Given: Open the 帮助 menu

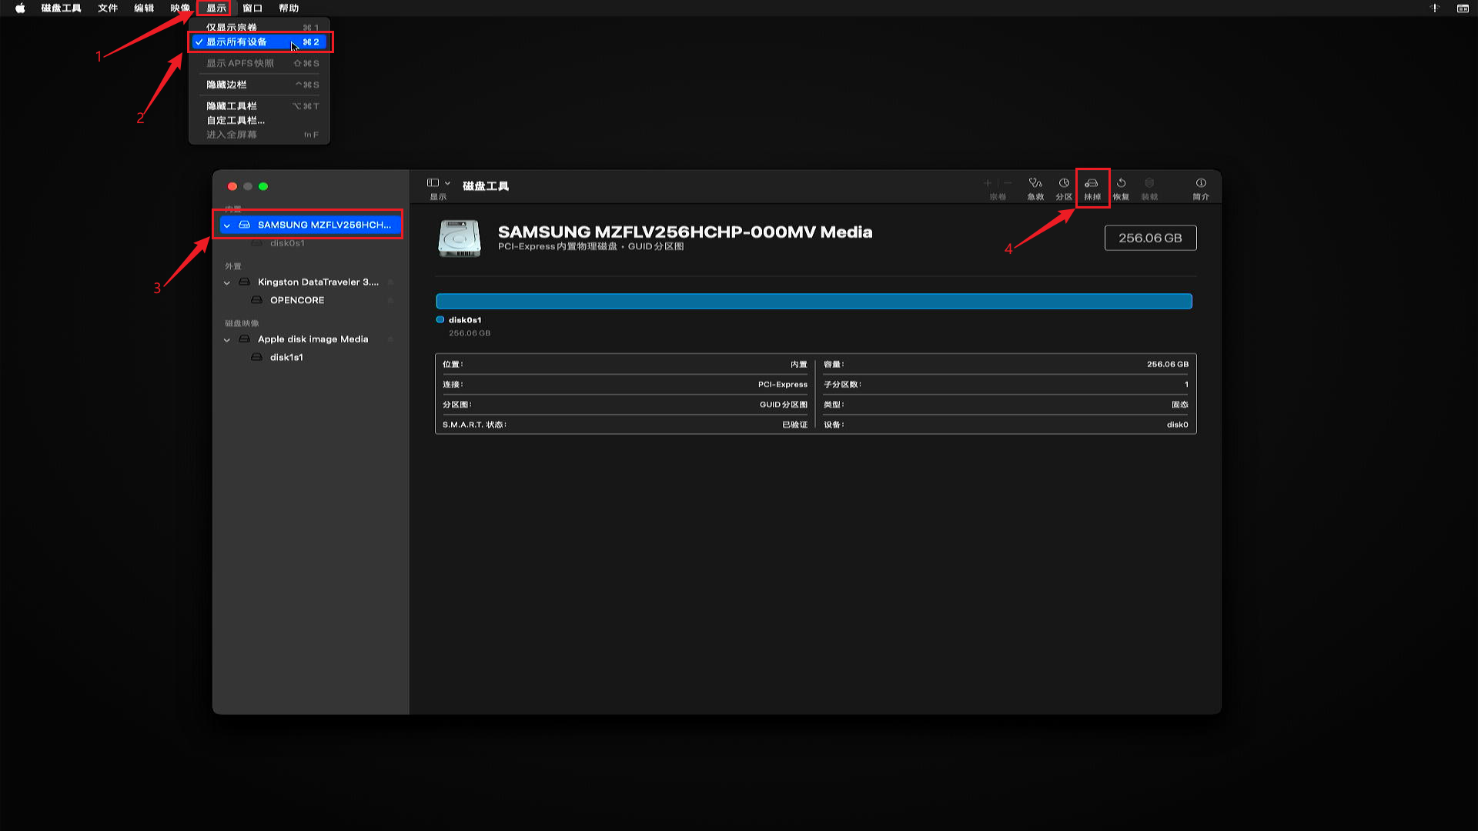Looking at the screenshot, I should pyautogui.click(x=289, y=8).
